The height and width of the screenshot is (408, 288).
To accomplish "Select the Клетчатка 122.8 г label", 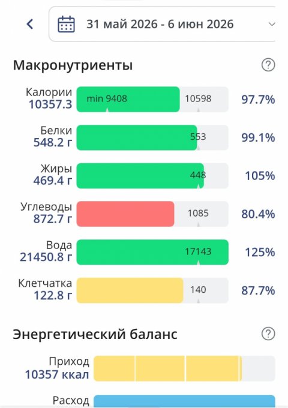I will [45, 289].
